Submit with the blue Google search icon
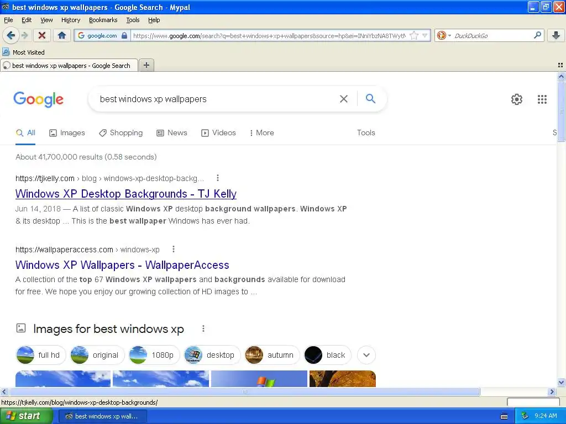 [x=370, y=98]
